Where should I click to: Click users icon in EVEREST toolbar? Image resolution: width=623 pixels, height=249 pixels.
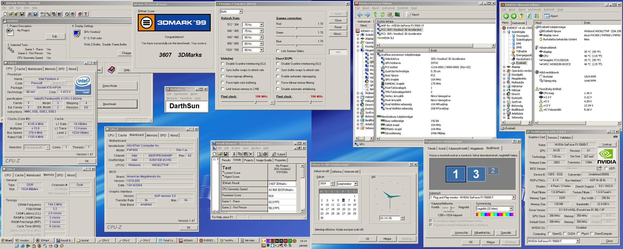pyautogui.click(x=536, y=16)
